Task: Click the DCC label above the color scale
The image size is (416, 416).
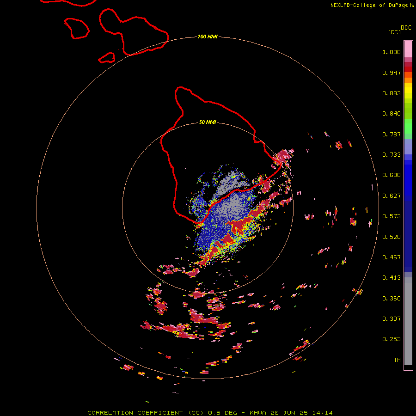Action: 406,28
